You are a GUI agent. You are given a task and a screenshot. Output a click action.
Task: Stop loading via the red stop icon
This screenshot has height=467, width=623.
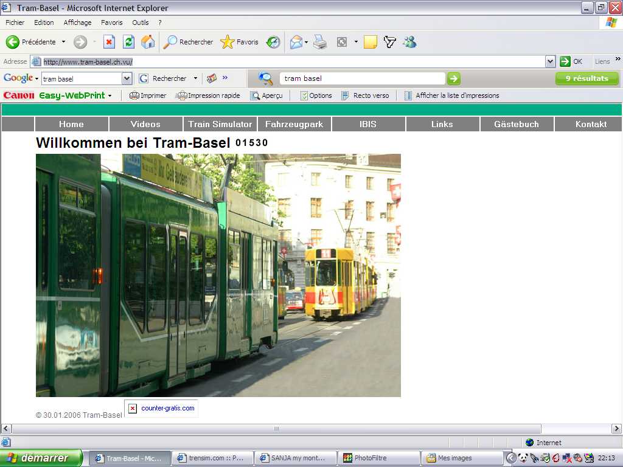[x=108, y=42]
